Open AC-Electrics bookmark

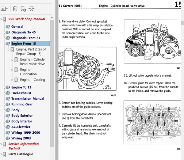pyautogui.click(x=21, y=127)
